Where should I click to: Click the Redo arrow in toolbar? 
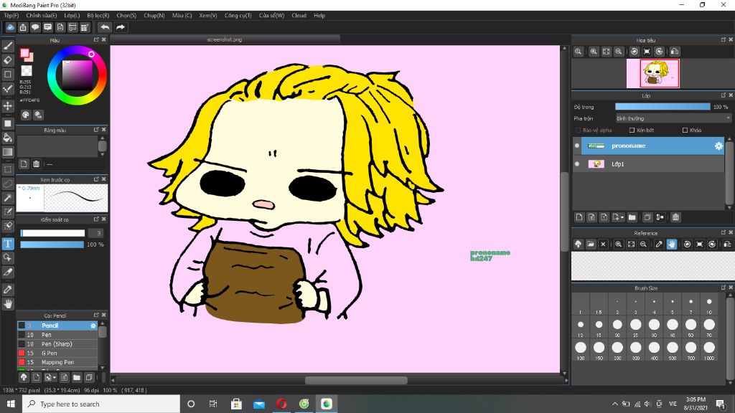tap(121, 27)
